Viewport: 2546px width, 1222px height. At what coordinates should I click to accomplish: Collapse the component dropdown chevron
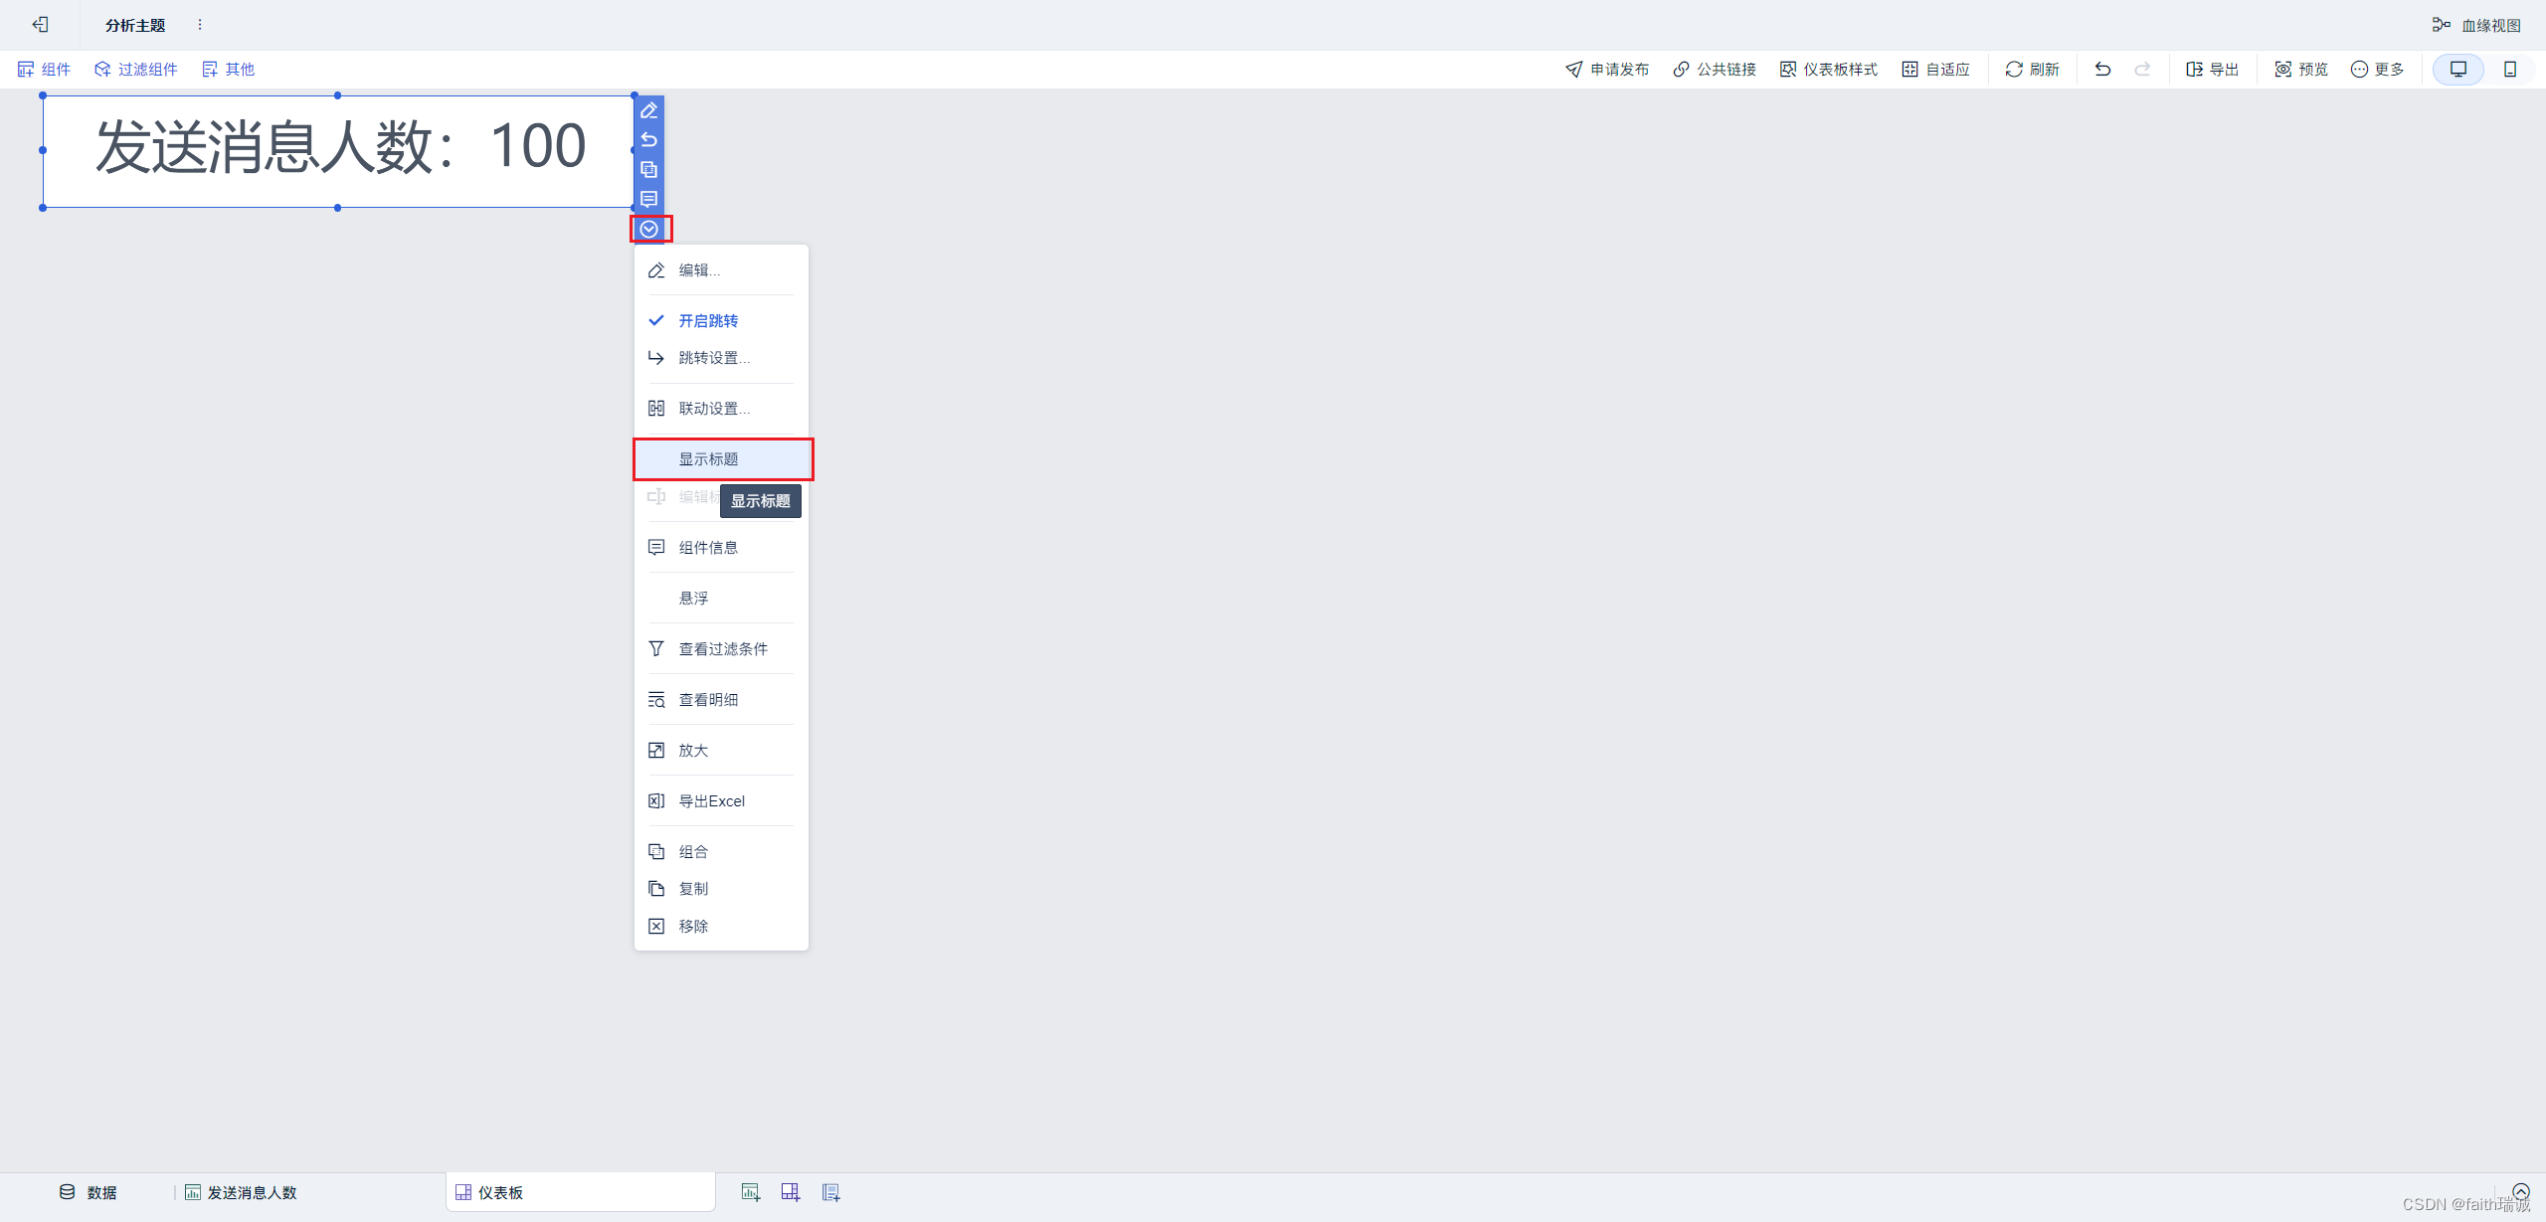(649, 229)
